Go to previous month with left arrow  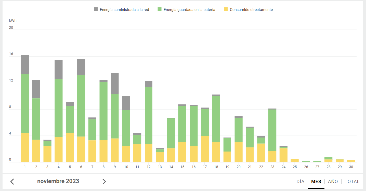click(12, 182)
